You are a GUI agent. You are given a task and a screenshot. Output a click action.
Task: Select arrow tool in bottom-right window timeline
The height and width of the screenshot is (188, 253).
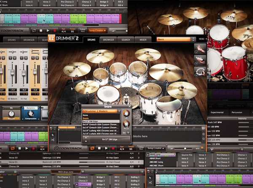(150, 177)
